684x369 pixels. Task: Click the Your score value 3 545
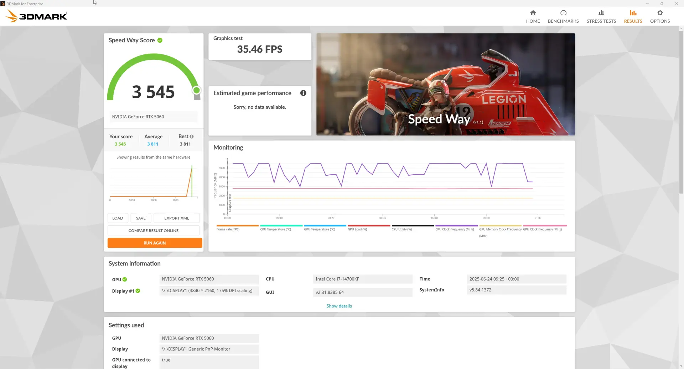point(120,144)
